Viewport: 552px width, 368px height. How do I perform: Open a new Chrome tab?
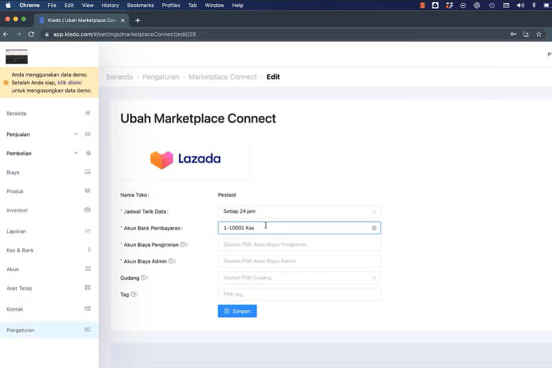coord(137,21)
